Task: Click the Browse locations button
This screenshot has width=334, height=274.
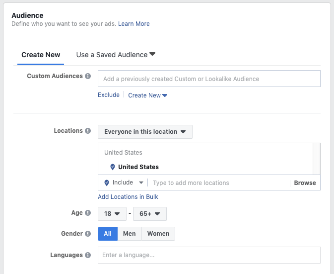Action: 305,183
